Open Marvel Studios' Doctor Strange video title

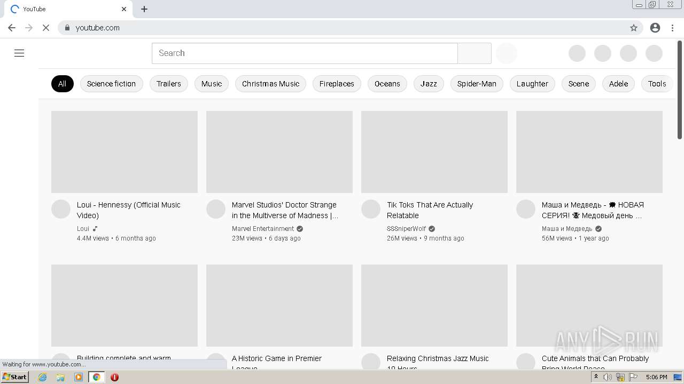[x=285, y=210]
